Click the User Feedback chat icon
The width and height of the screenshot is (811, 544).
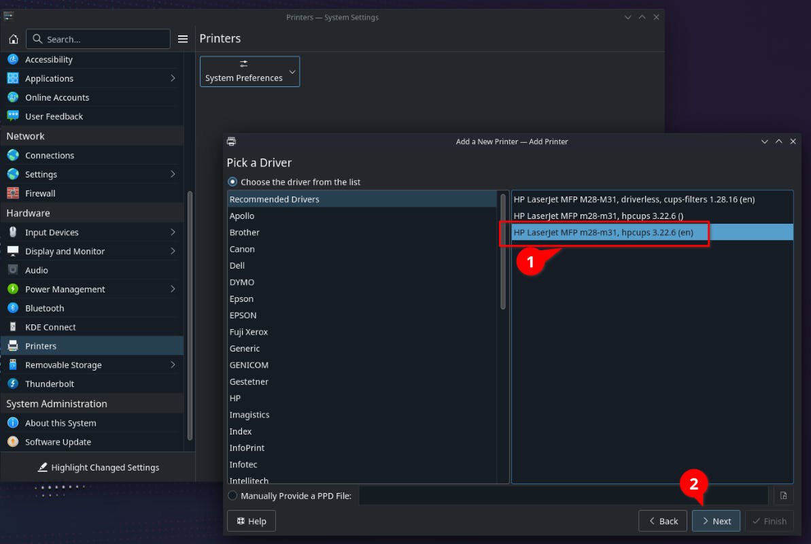coord(13,116)
